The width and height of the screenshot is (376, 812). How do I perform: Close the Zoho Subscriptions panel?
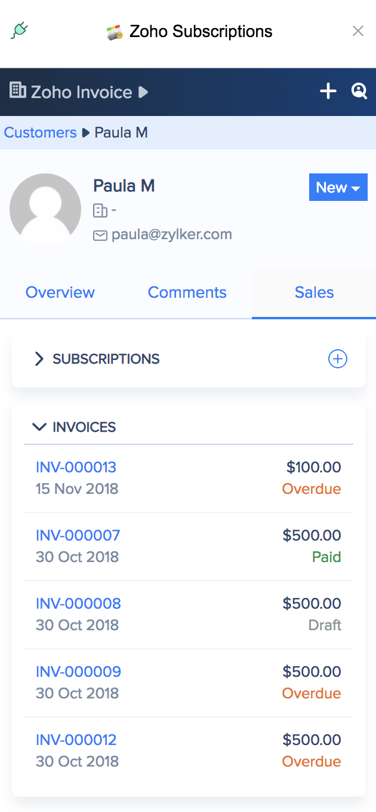coord(358,31)
